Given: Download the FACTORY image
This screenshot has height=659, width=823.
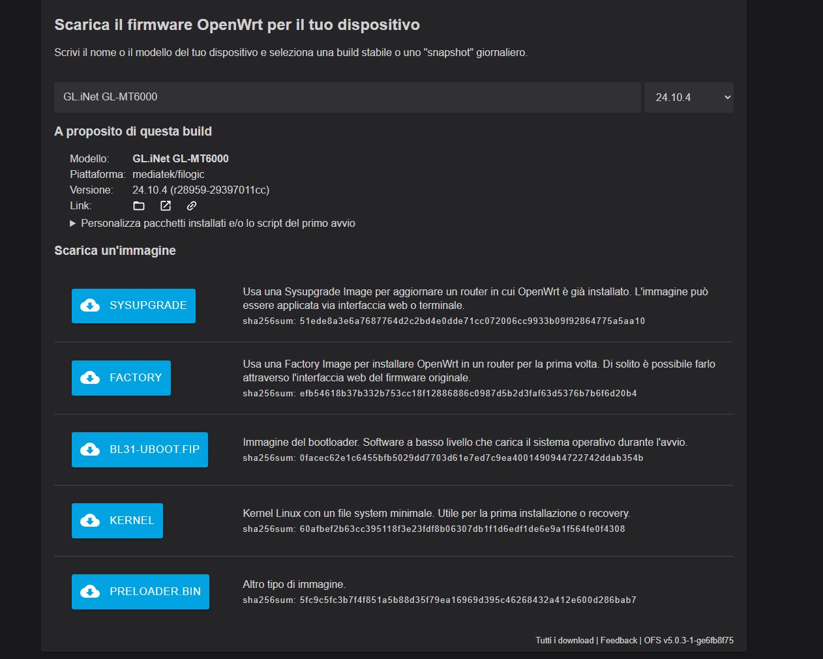Looking at the screenshot, I should click(121, 378).
